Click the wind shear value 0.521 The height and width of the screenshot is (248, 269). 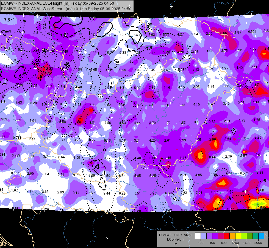pyautogui.click(x=252, y=32)
